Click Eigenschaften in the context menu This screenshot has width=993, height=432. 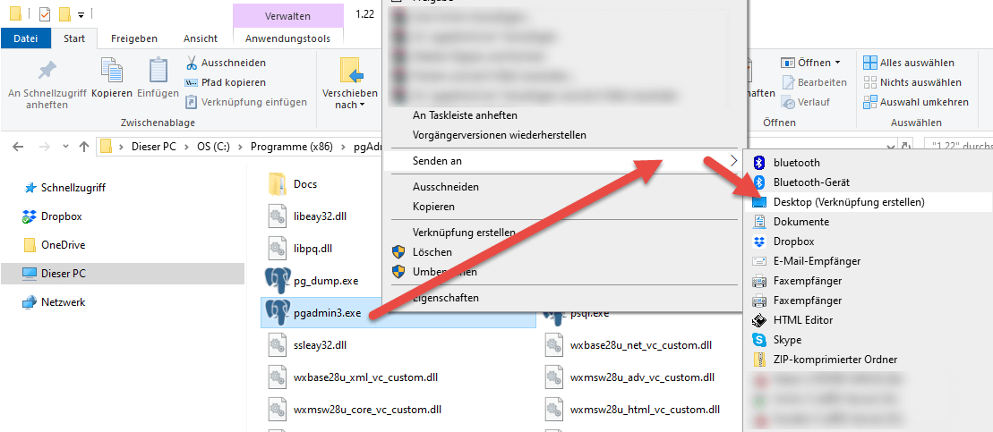coord(446,298)
